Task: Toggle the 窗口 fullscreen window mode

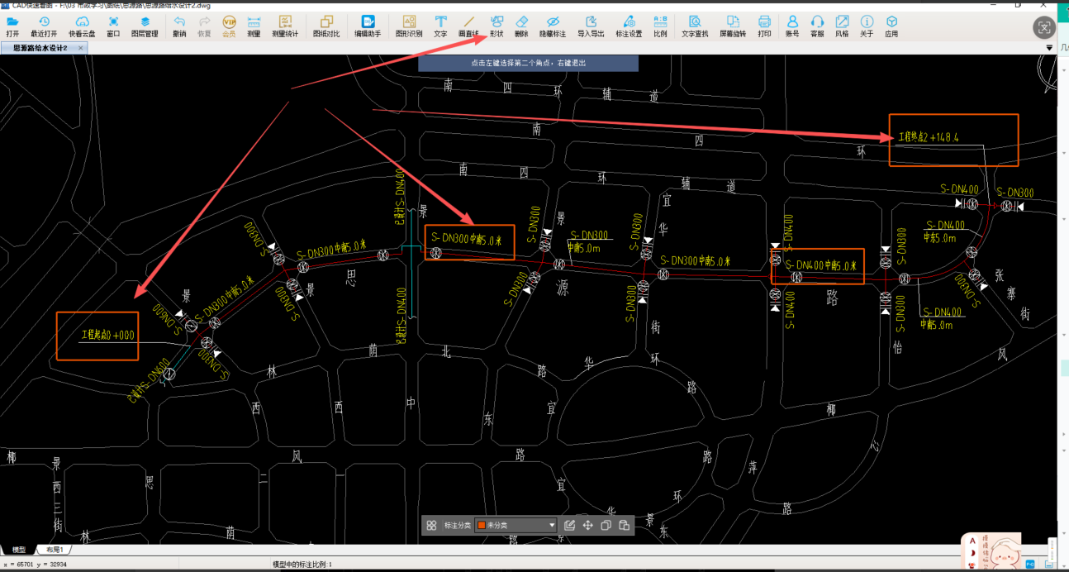Action: point(113,26)
